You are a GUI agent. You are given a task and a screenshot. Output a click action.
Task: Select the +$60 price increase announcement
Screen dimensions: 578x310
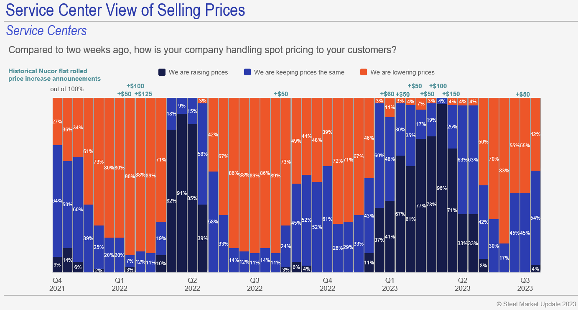point(387,94)
